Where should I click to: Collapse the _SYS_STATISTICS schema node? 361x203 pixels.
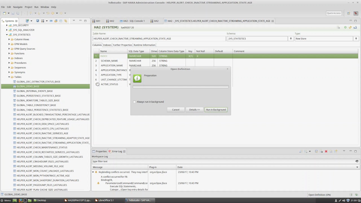click(x=7, y=35)
